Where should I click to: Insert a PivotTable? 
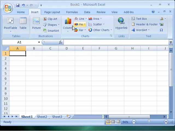(10, 25)
